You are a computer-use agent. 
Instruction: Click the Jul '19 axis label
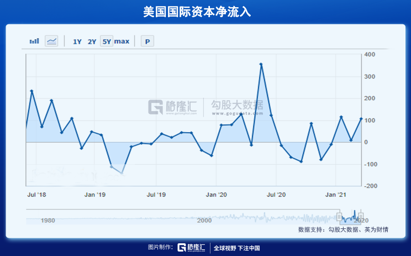[x=156, y=195]
